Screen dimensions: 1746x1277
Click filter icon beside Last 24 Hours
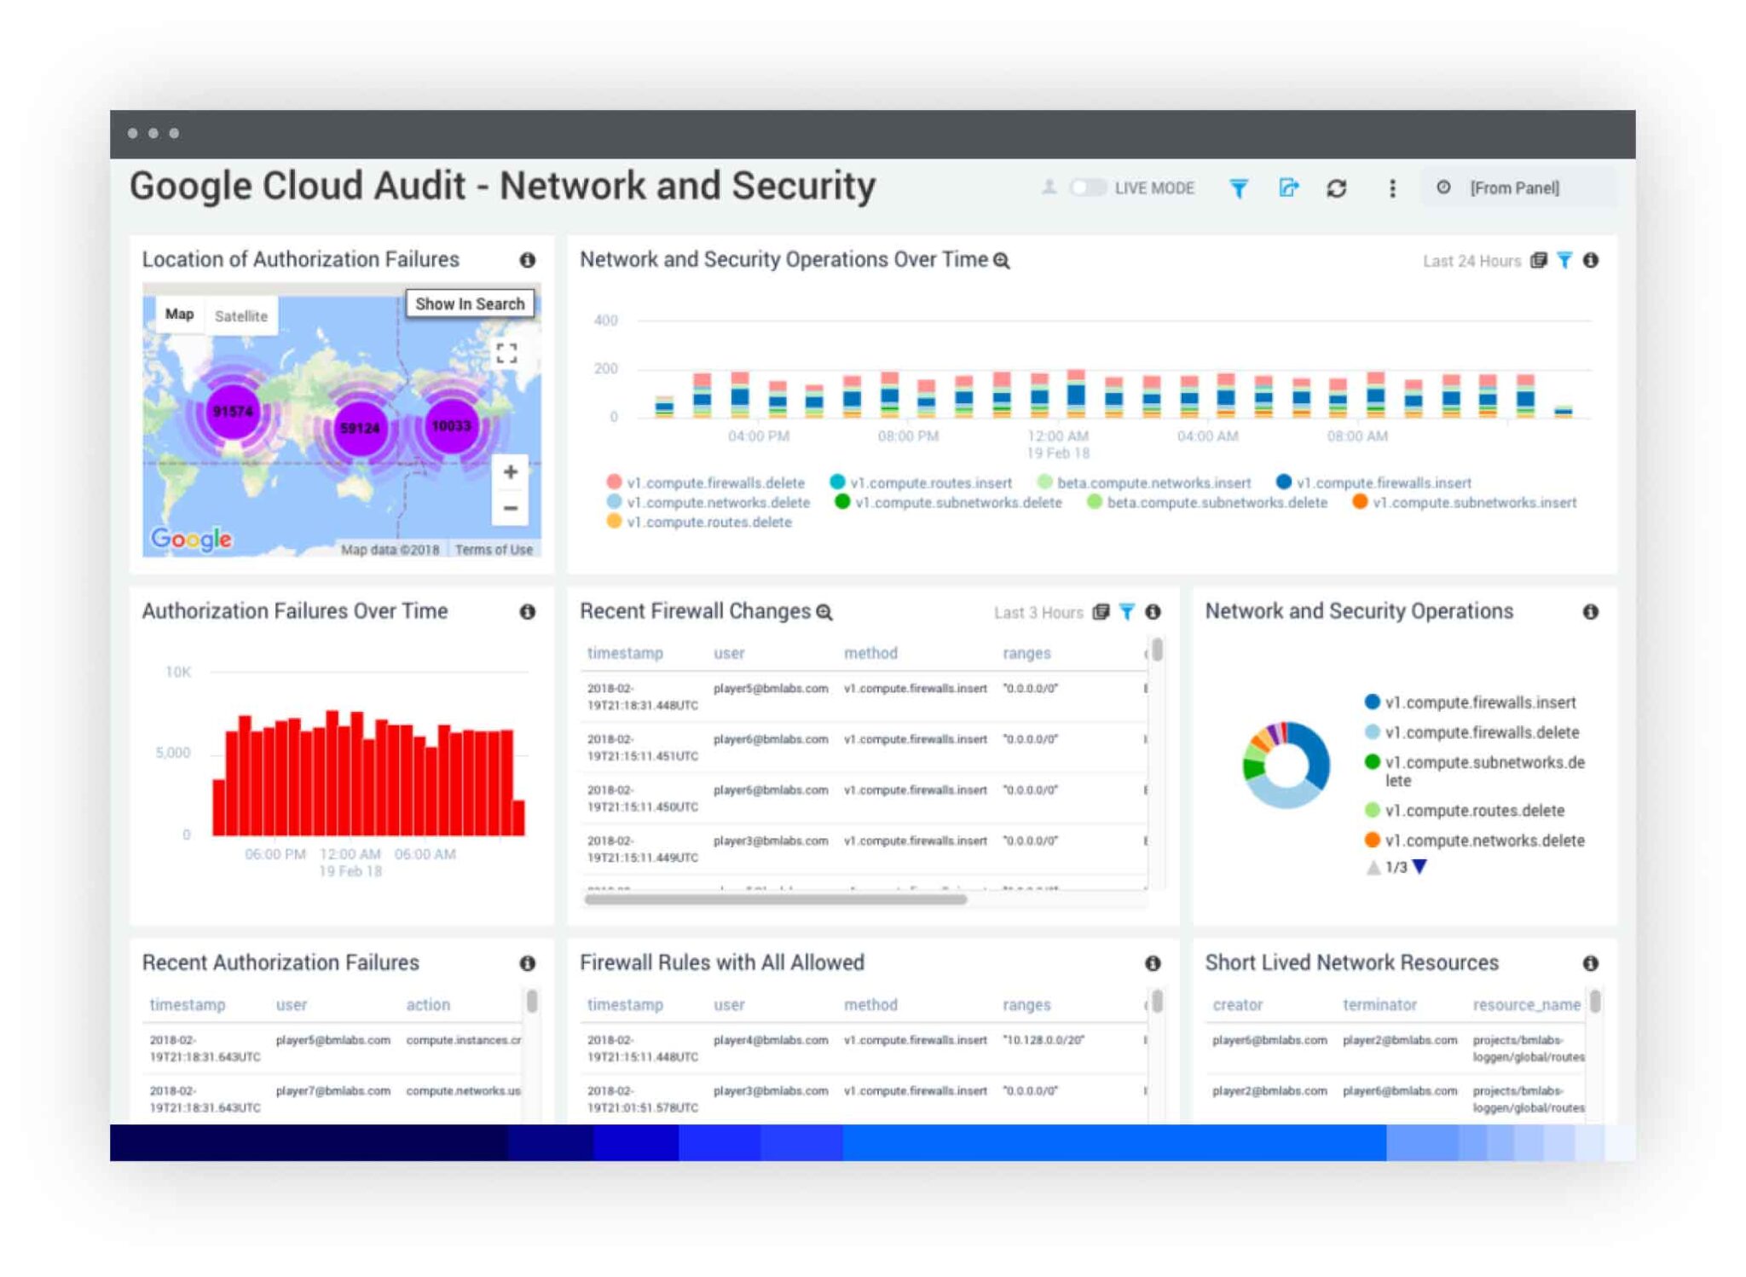click(x=1565, y=261)
